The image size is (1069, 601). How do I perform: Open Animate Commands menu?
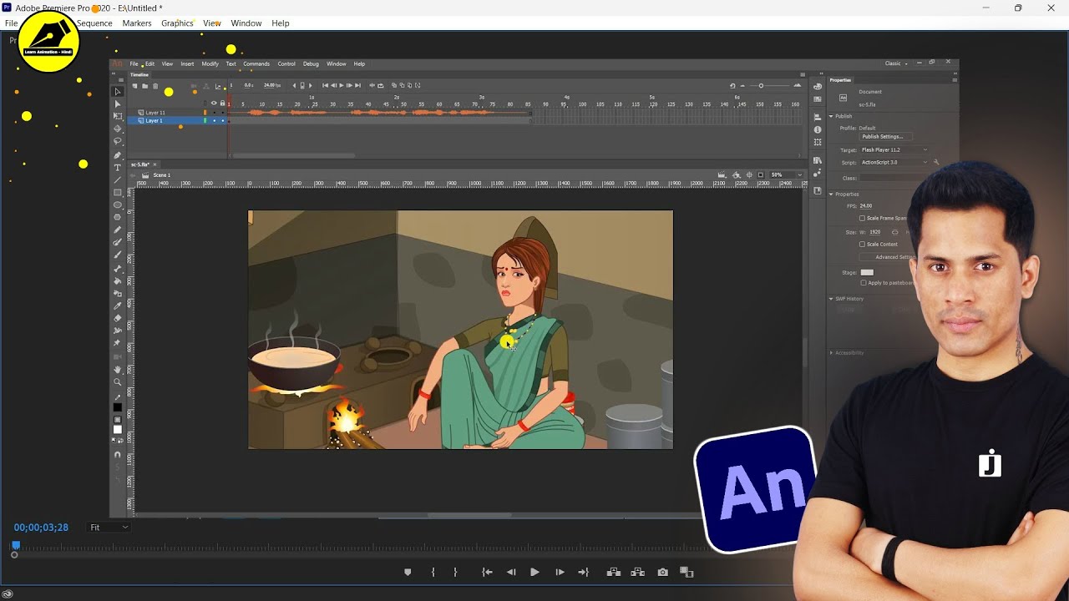pyautogui.click(x=256, y=63)
